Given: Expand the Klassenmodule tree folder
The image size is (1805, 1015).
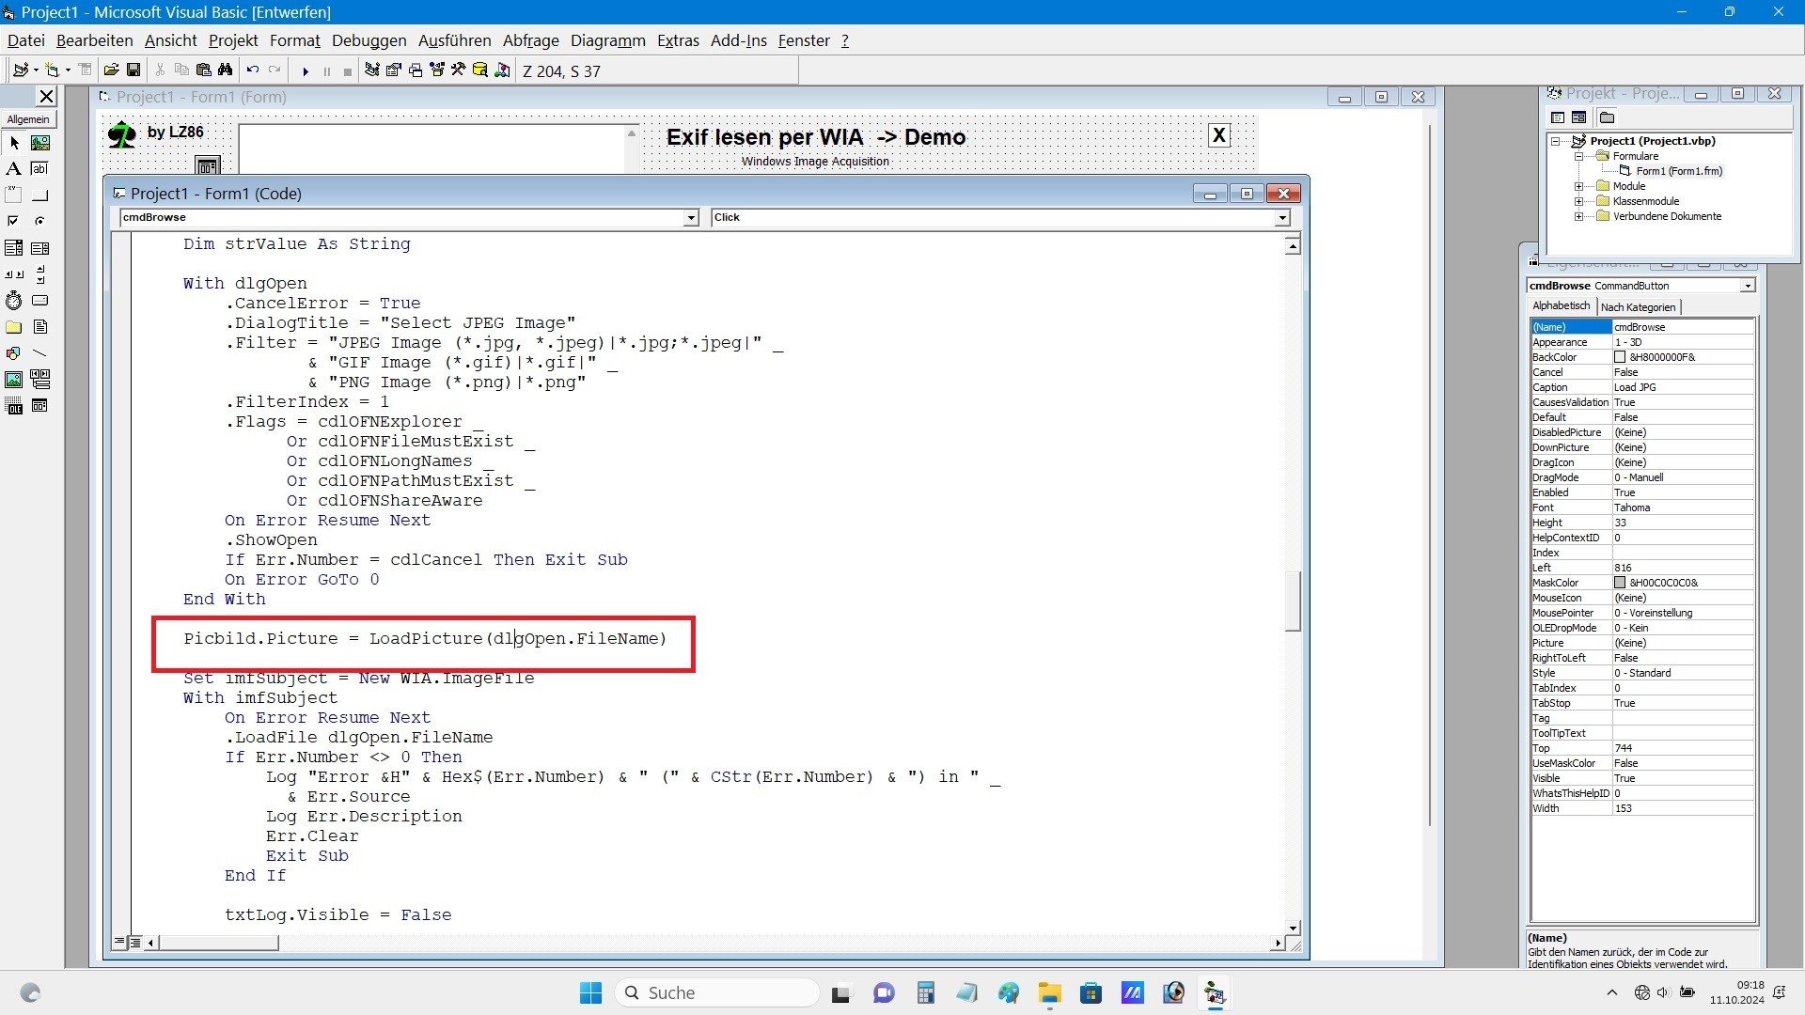Looking at the screenshot, I should point(1578,201).
